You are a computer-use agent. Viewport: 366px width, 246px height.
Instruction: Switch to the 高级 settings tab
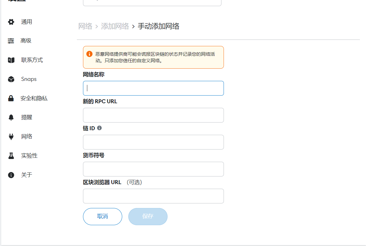pyautogui.click(x=26, y=41)
